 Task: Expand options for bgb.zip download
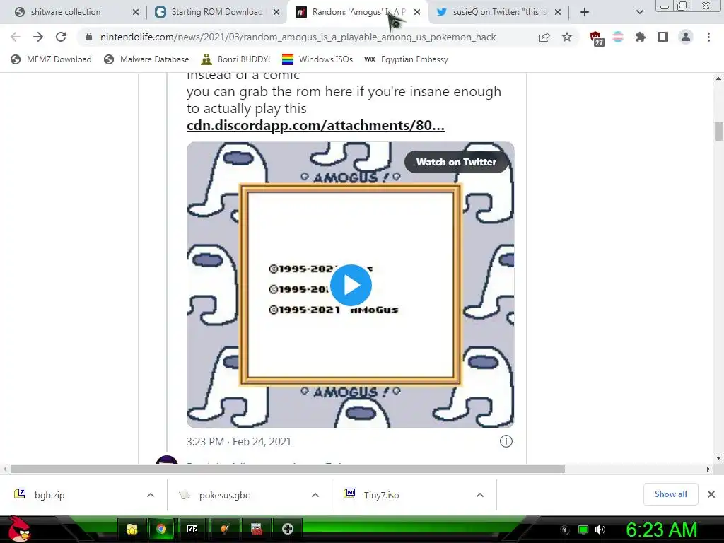coord(151,495)
